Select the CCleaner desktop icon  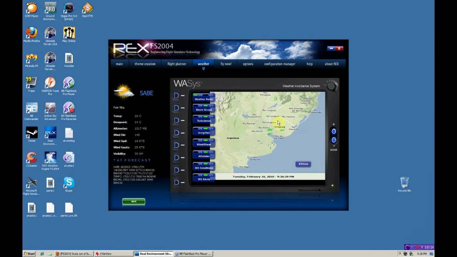[31, 160]
